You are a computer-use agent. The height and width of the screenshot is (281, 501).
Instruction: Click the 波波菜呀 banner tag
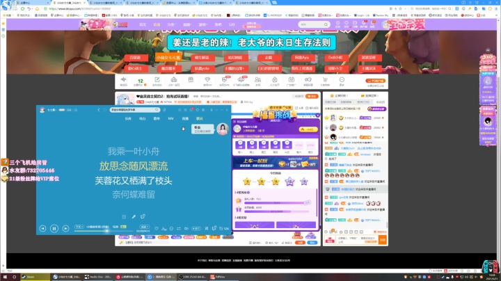click(369, 58)
